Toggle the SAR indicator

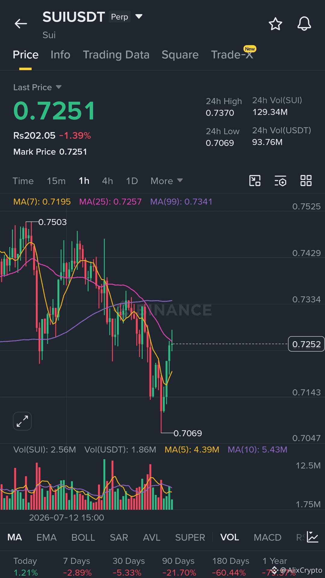119,537
